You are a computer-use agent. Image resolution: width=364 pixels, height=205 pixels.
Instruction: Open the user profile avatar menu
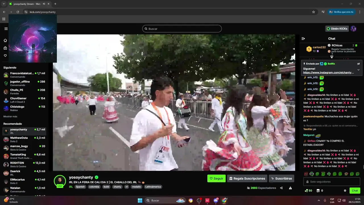pyautogui.click(x=353, y=29)
